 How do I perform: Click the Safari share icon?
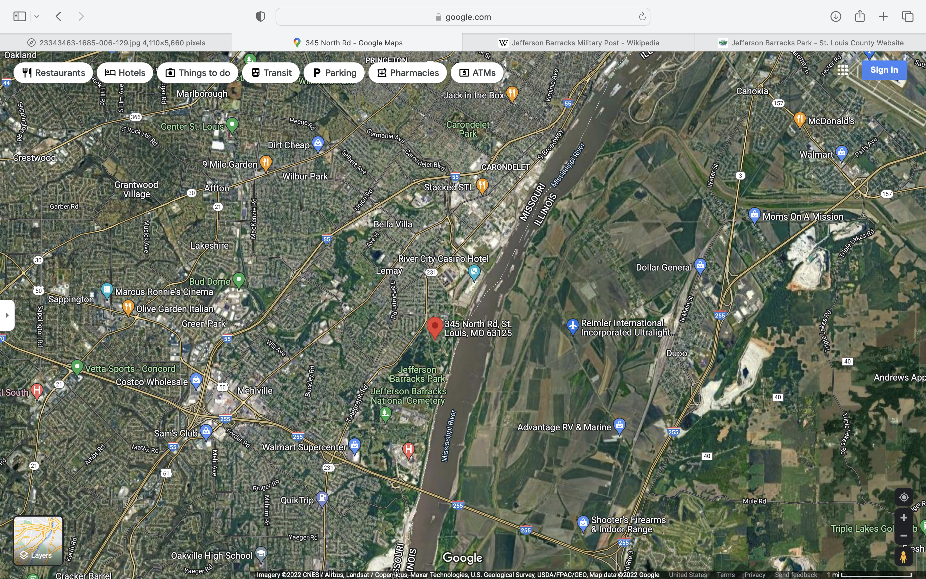(859, 16)
